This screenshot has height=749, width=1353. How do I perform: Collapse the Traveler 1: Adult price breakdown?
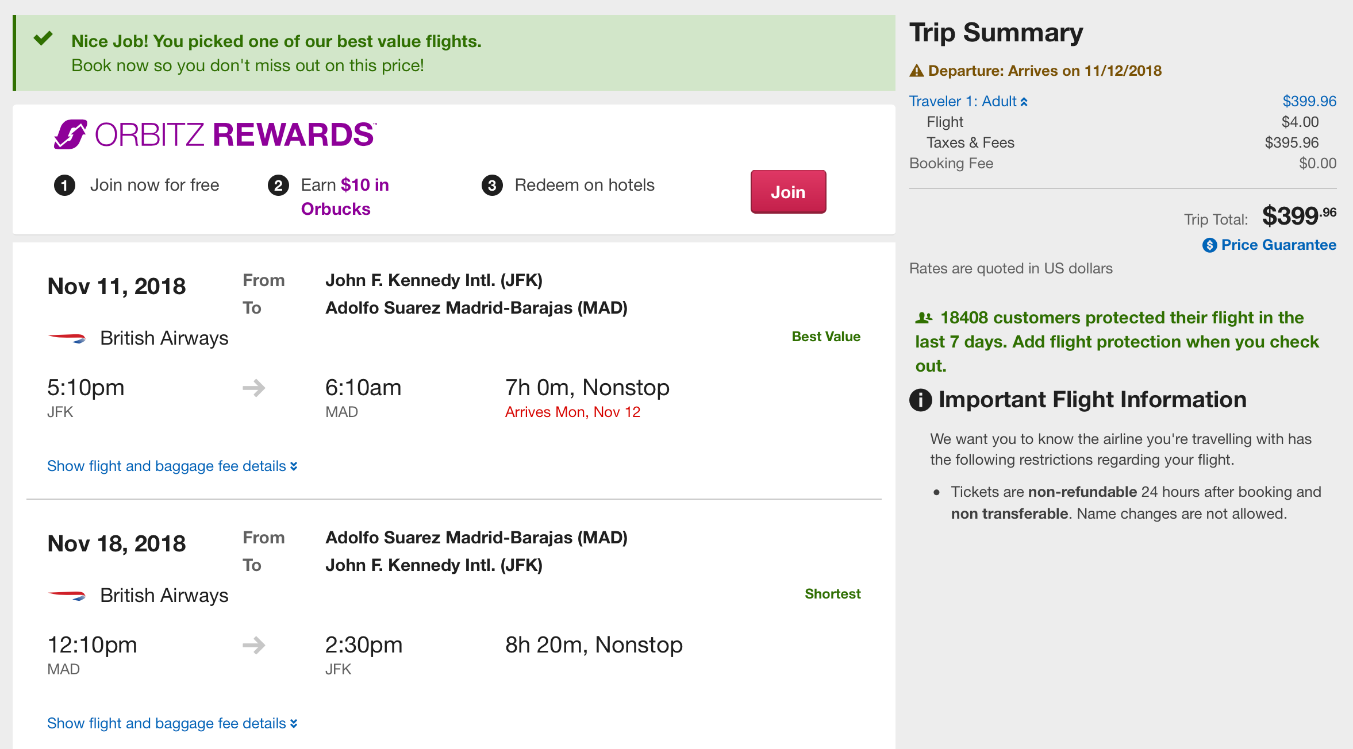pyautogui.click(x=968, y=102)
